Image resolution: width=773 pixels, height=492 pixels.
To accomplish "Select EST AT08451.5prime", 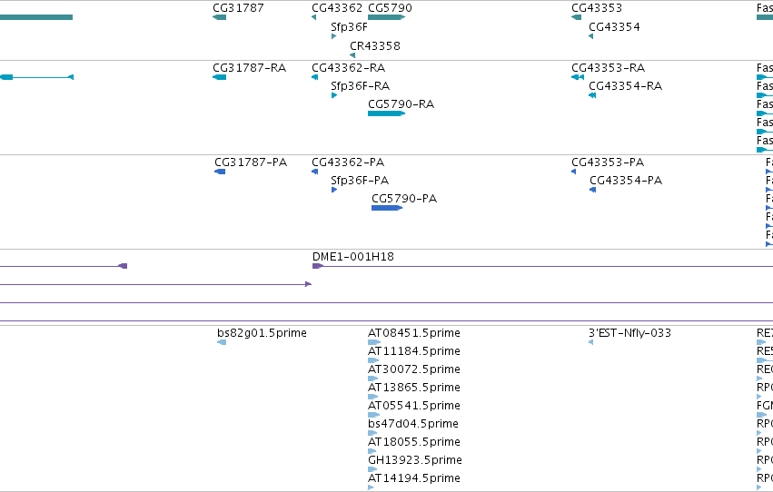I will coord(414,333).
